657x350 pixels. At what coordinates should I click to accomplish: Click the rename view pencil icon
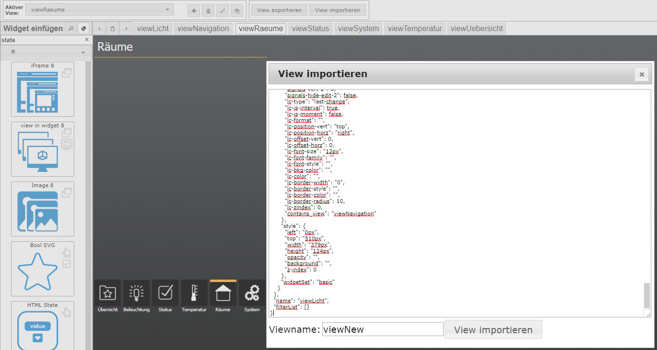[x=222, y=10]
